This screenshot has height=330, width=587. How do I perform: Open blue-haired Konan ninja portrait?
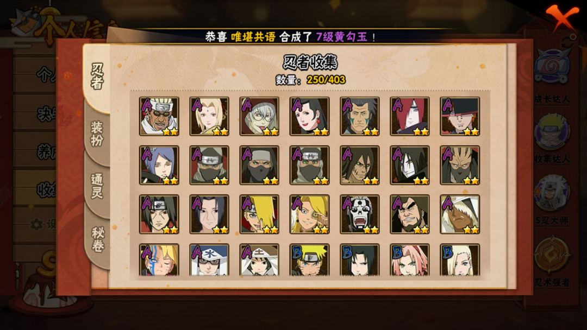(159, 165)
